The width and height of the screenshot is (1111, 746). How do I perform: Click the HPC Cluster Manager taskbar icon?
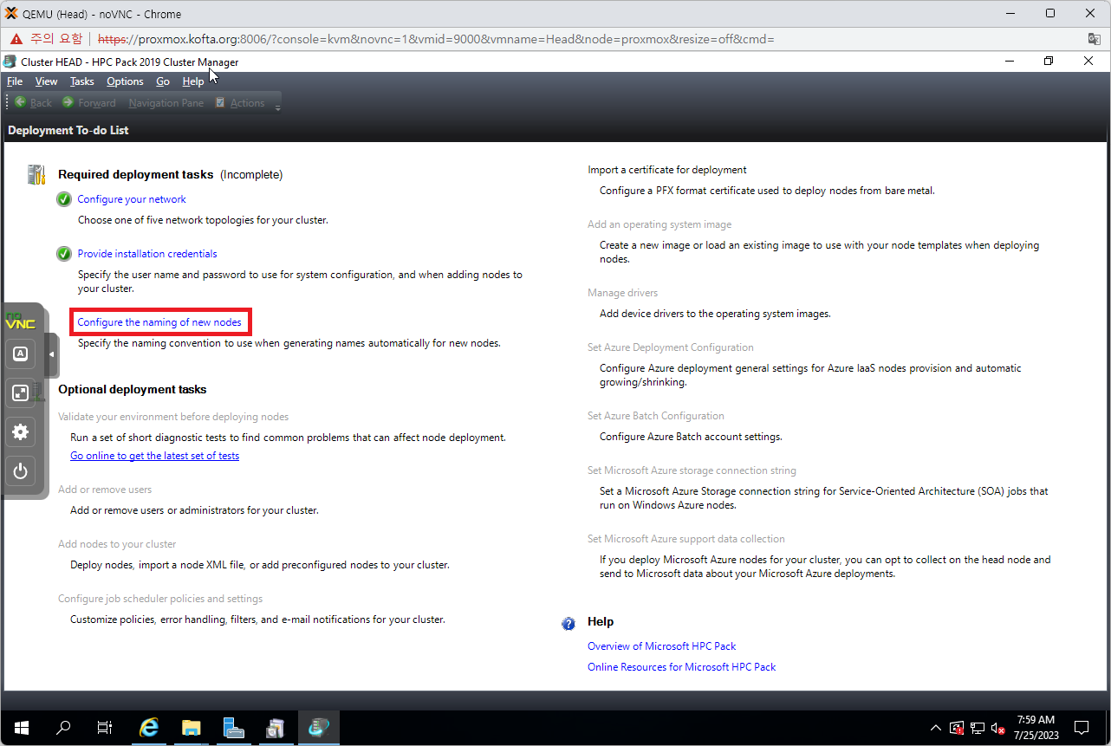[318, 728]
